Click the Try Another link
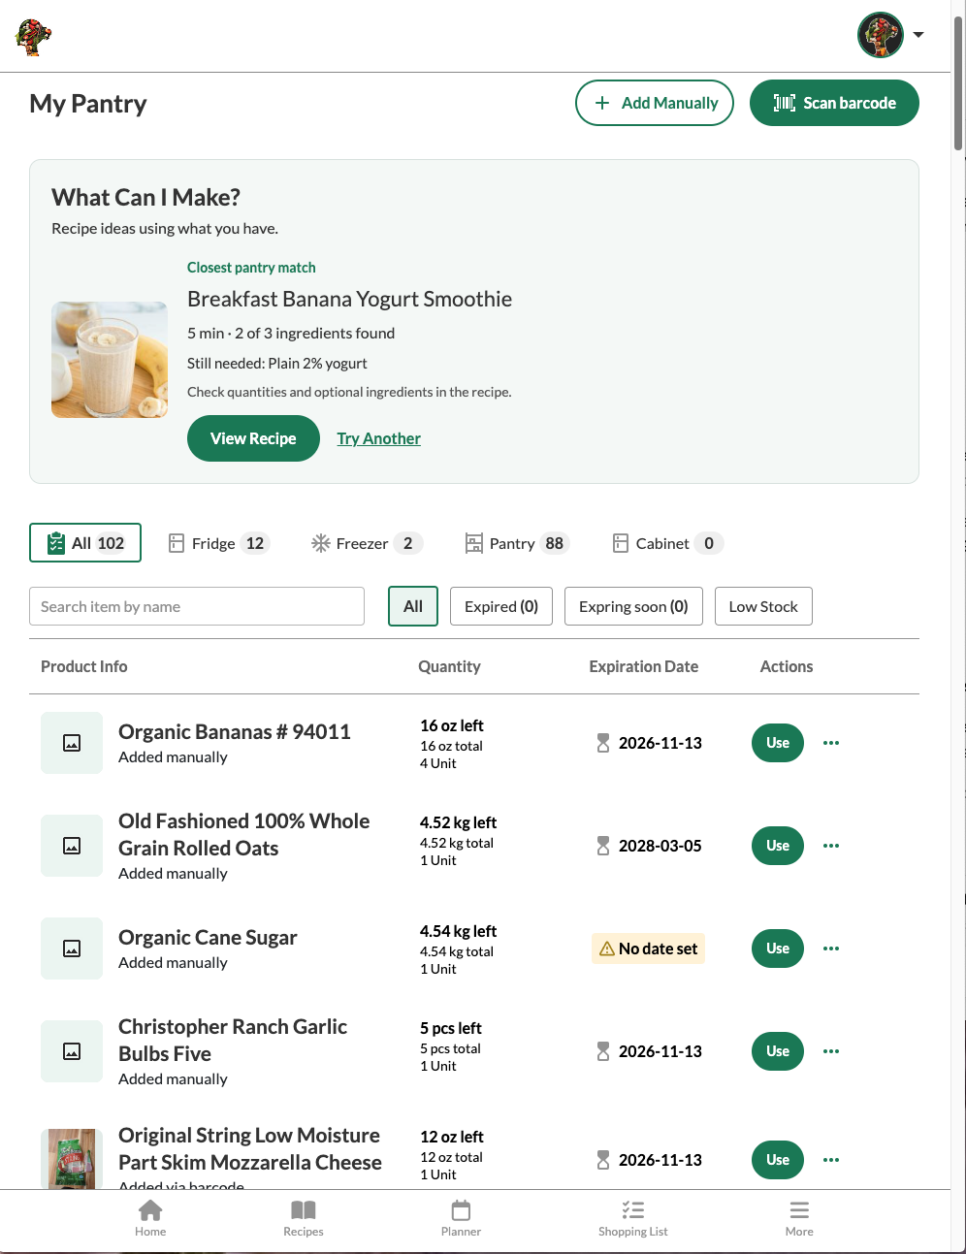The image size is (966, 1254). point(379,438)
